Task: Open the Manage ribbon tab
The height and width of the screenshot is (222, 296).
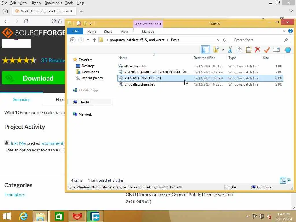Action: click(x=148, y=32)
